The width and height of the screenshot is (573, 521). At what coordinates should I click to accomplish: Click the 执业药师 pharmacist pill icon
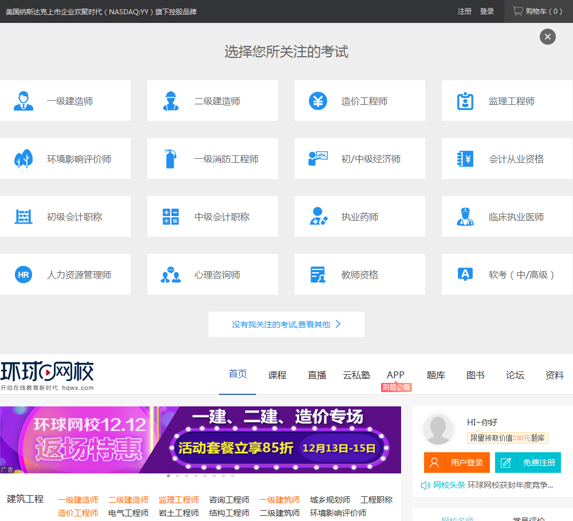(317, 217)
